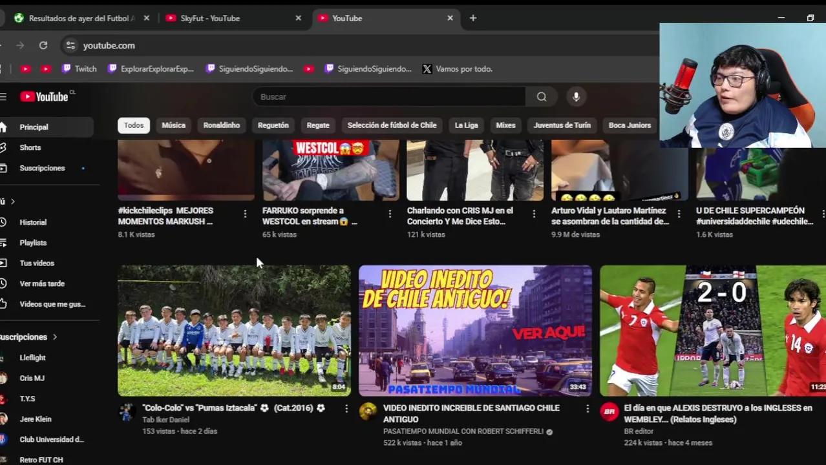Screen dimensions: 826x465
Task: Reload the page with the refresh icon
Action: pyautogui.click(x=43, y=45)
